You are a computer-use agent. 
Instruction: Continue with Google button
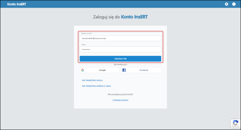pyautogui.click(x=100, y=70)
